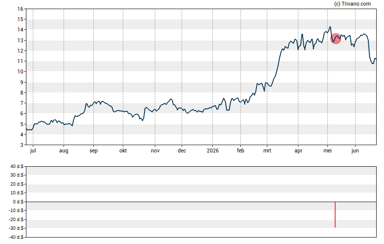The width and height of the screenshot is (384, 244).
Task: Click the red circle marker on the price line
Action: pyautogui.click(x=336, y=38)
